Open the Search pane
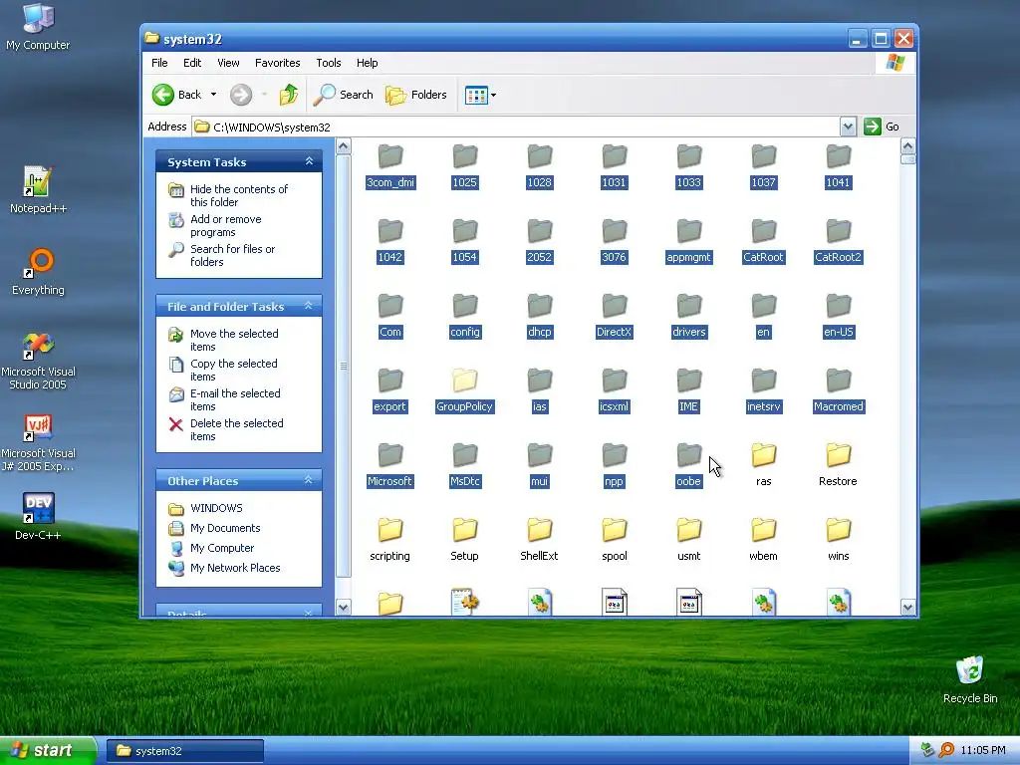1020x765 pixels. point(343,95)
